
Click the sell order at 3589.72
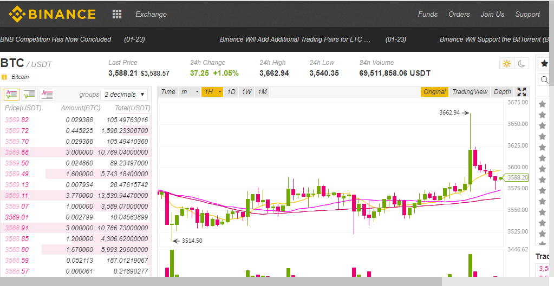tap(76, 131)
